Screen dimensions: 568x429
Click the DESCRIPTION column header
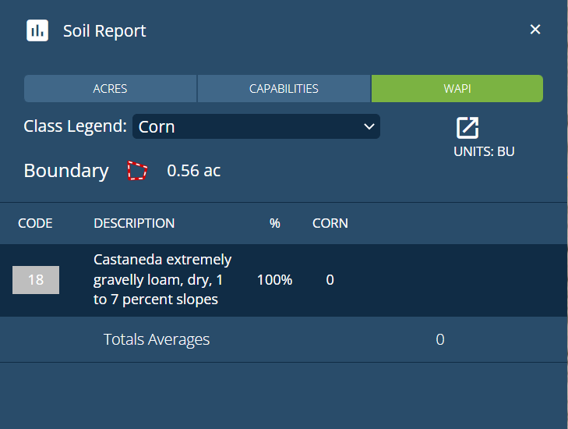tap(134, 223)
